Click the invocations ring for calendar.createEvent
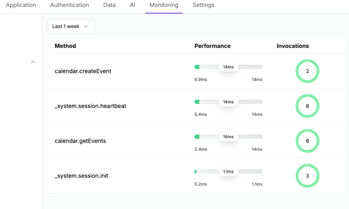This screenshot has height=209, width=349. click(307, 71)
